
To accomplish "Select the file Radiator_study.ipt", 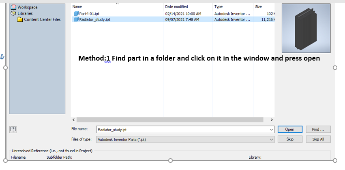I will click(x=94, y=19).
